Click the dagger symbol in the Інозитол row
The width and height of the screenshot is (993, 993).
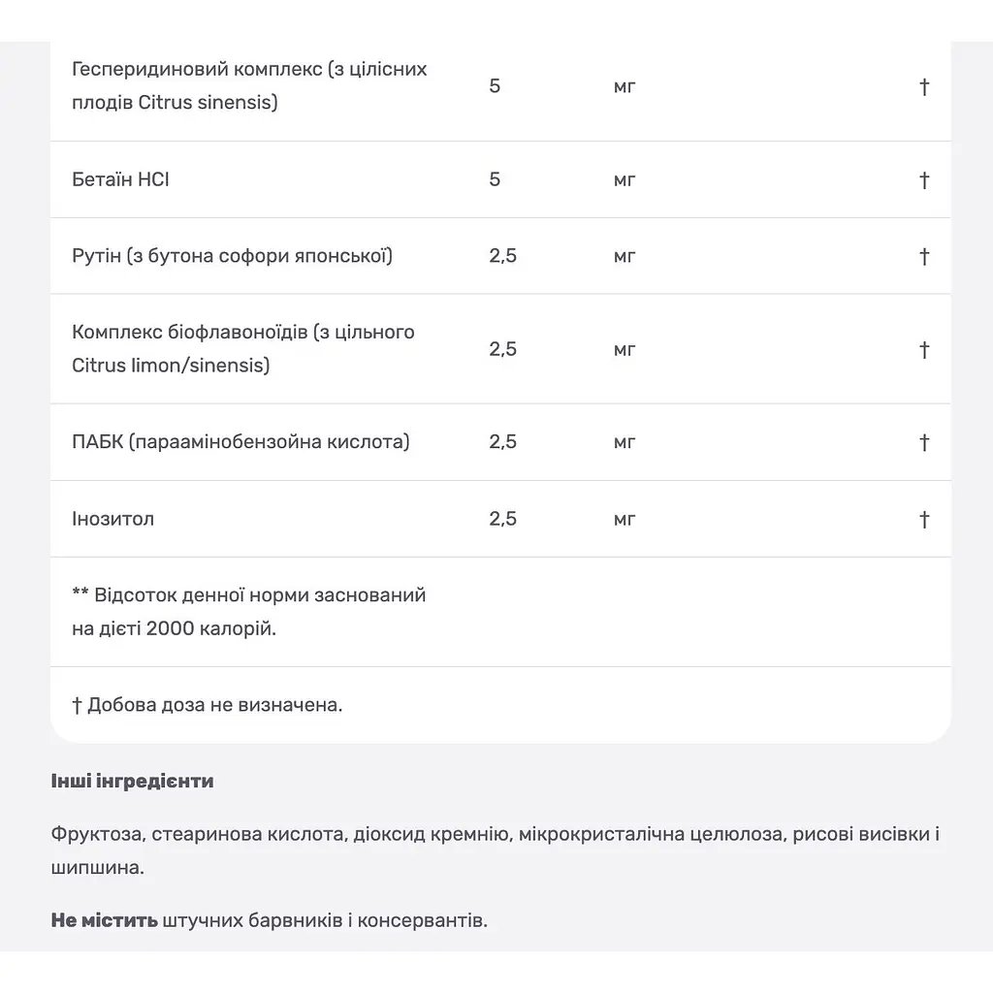(924, 520)
